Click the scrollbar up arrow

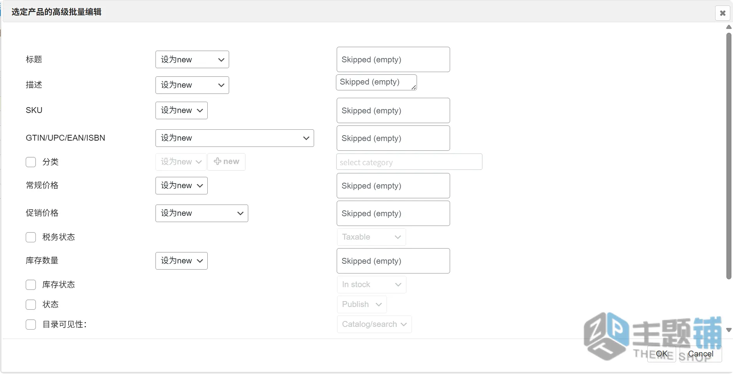(729, 27)
